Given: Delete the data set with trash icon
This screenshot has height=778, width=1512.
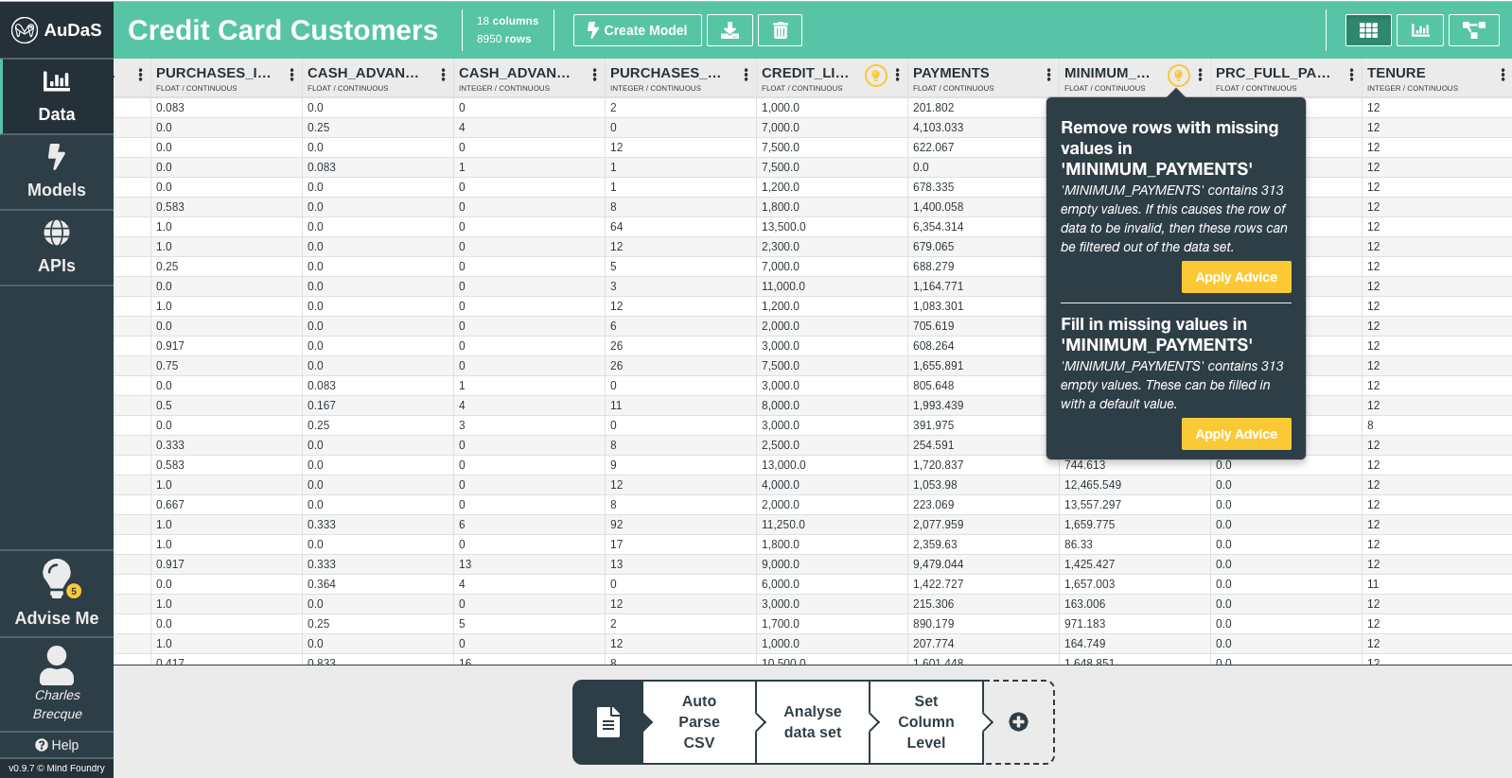Looking at the screenshot, I should pos(780,30).
